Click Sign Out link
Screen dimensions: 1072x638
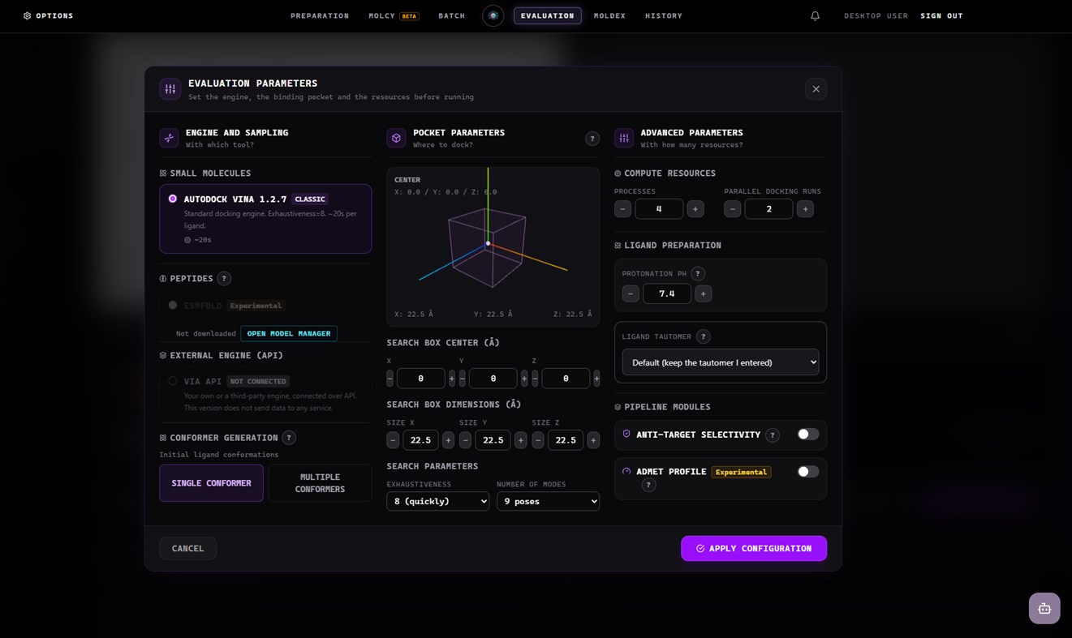click(x=941, y=16)
